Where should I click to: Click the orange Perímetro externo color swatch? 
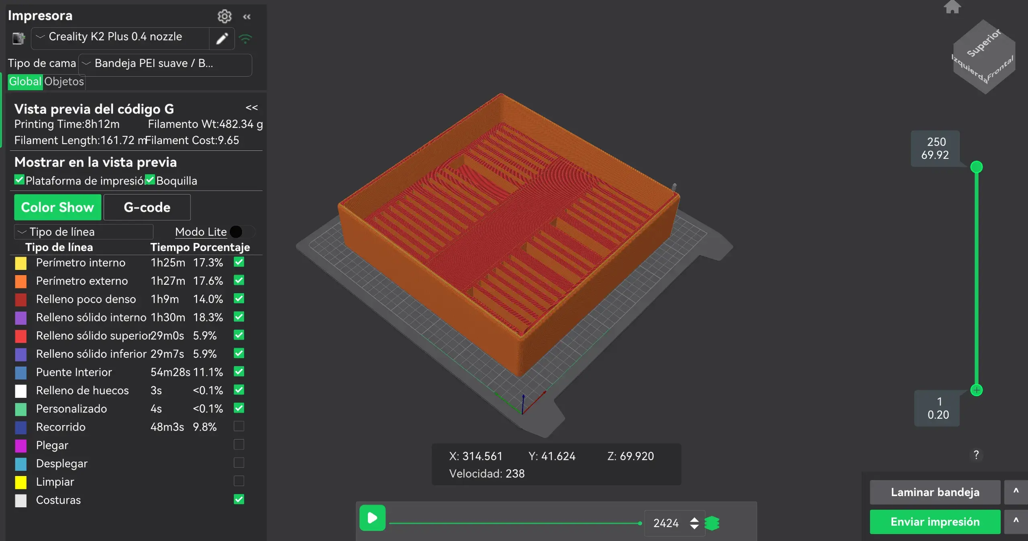point(21,281)
